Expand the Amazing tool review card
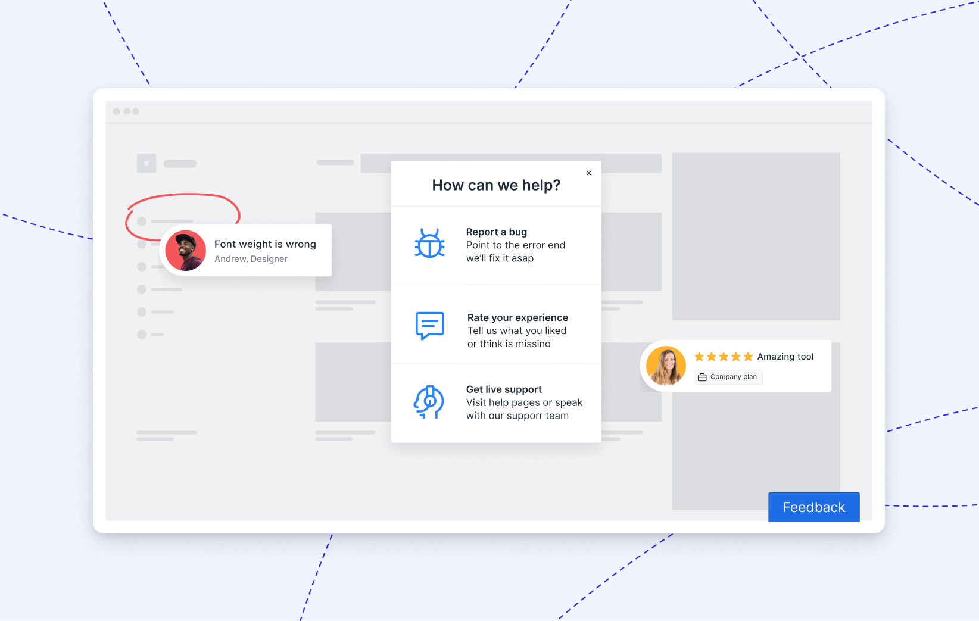Image resolution: width=979 pixels, height=621 pixels. click(x=735, y=366)
